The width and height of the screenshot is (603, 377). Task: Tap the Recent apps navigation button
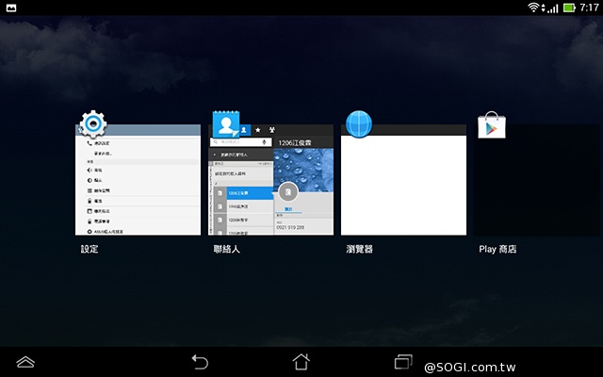[403, 362]
